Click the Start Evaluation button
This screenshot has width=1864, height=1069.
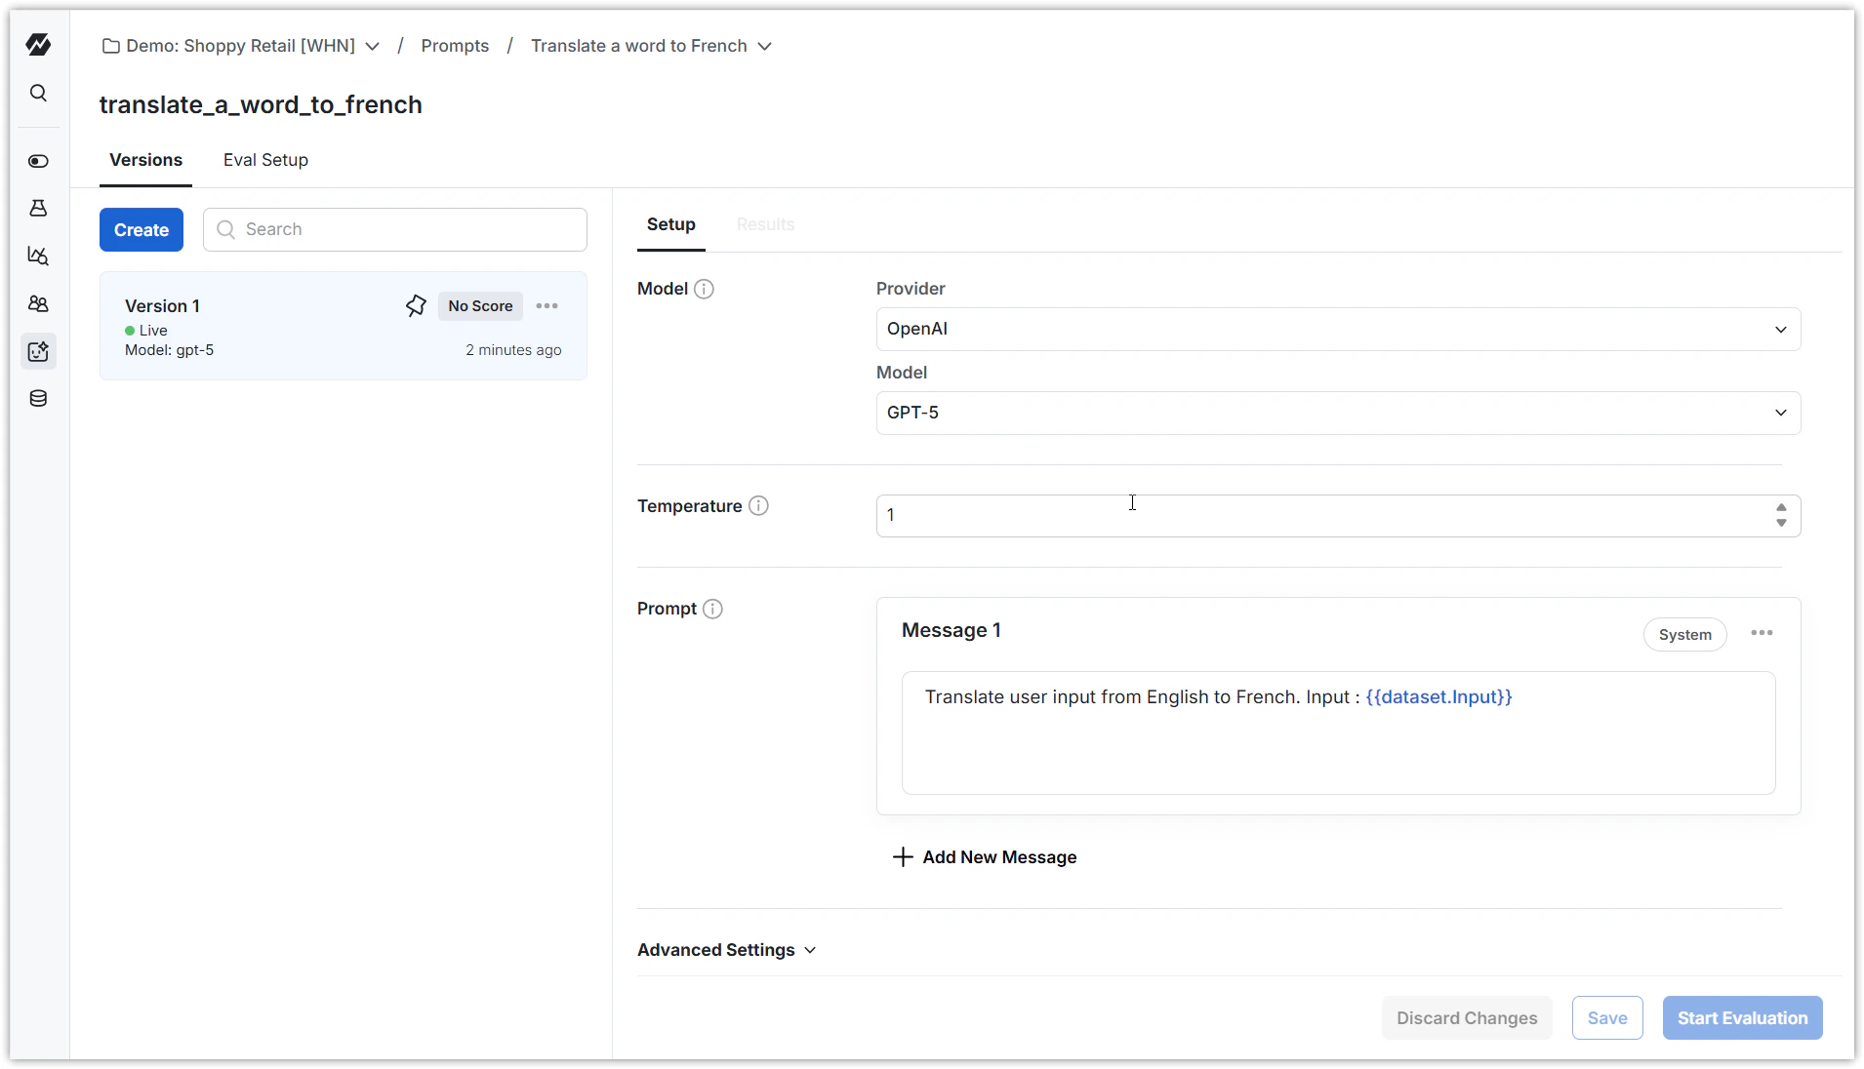1741,1017
